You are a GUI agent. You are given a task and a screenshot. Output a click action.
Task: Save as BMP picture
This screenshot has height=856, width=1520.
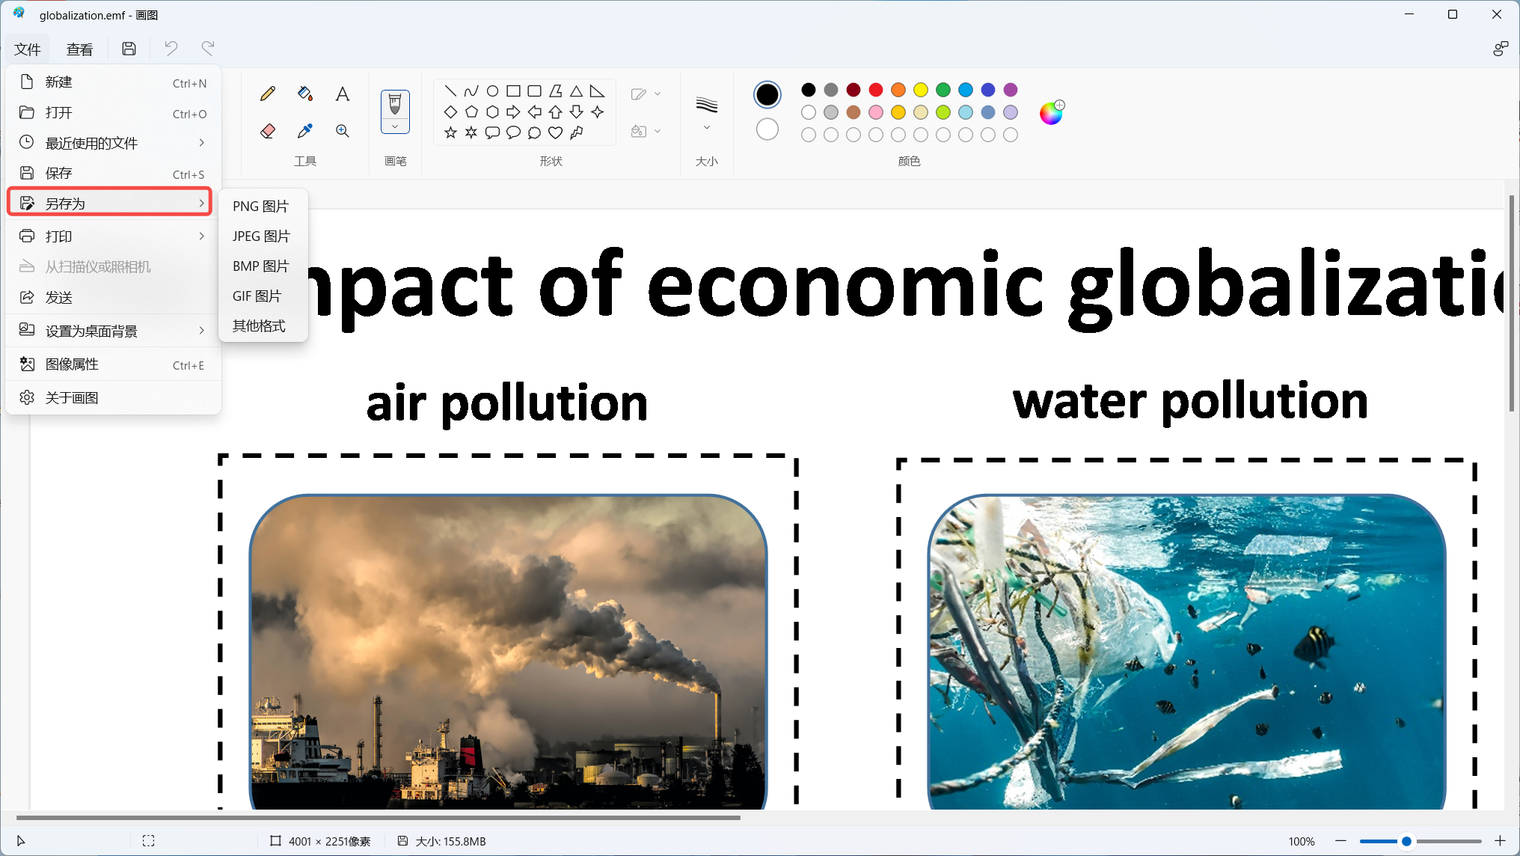[x=263, y=266]
